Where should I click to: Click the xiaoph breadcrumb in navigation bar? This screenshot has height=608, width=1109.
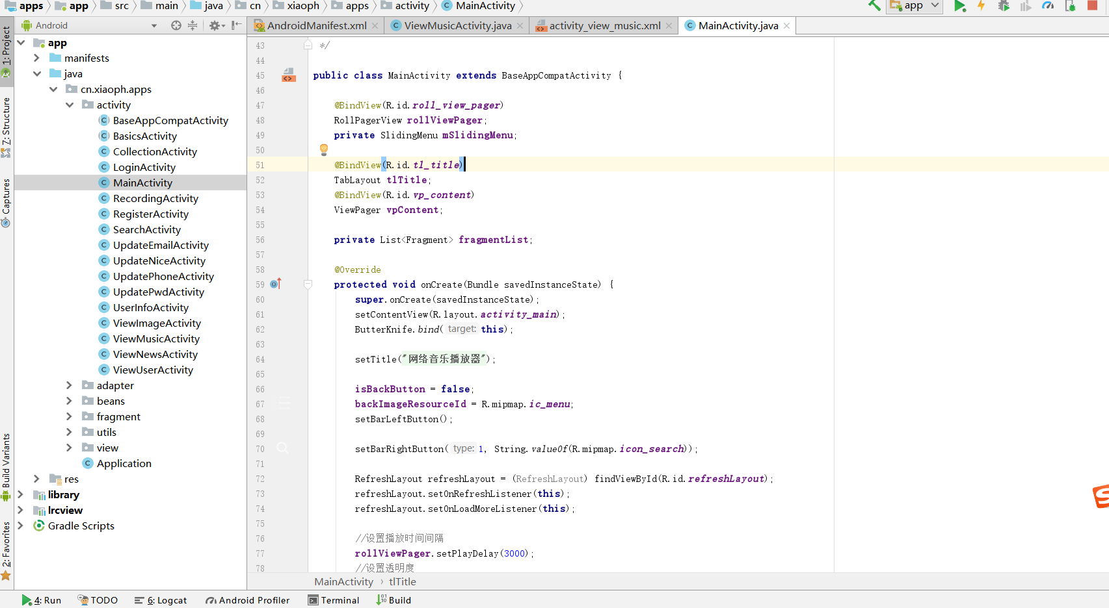click(296, 6)
